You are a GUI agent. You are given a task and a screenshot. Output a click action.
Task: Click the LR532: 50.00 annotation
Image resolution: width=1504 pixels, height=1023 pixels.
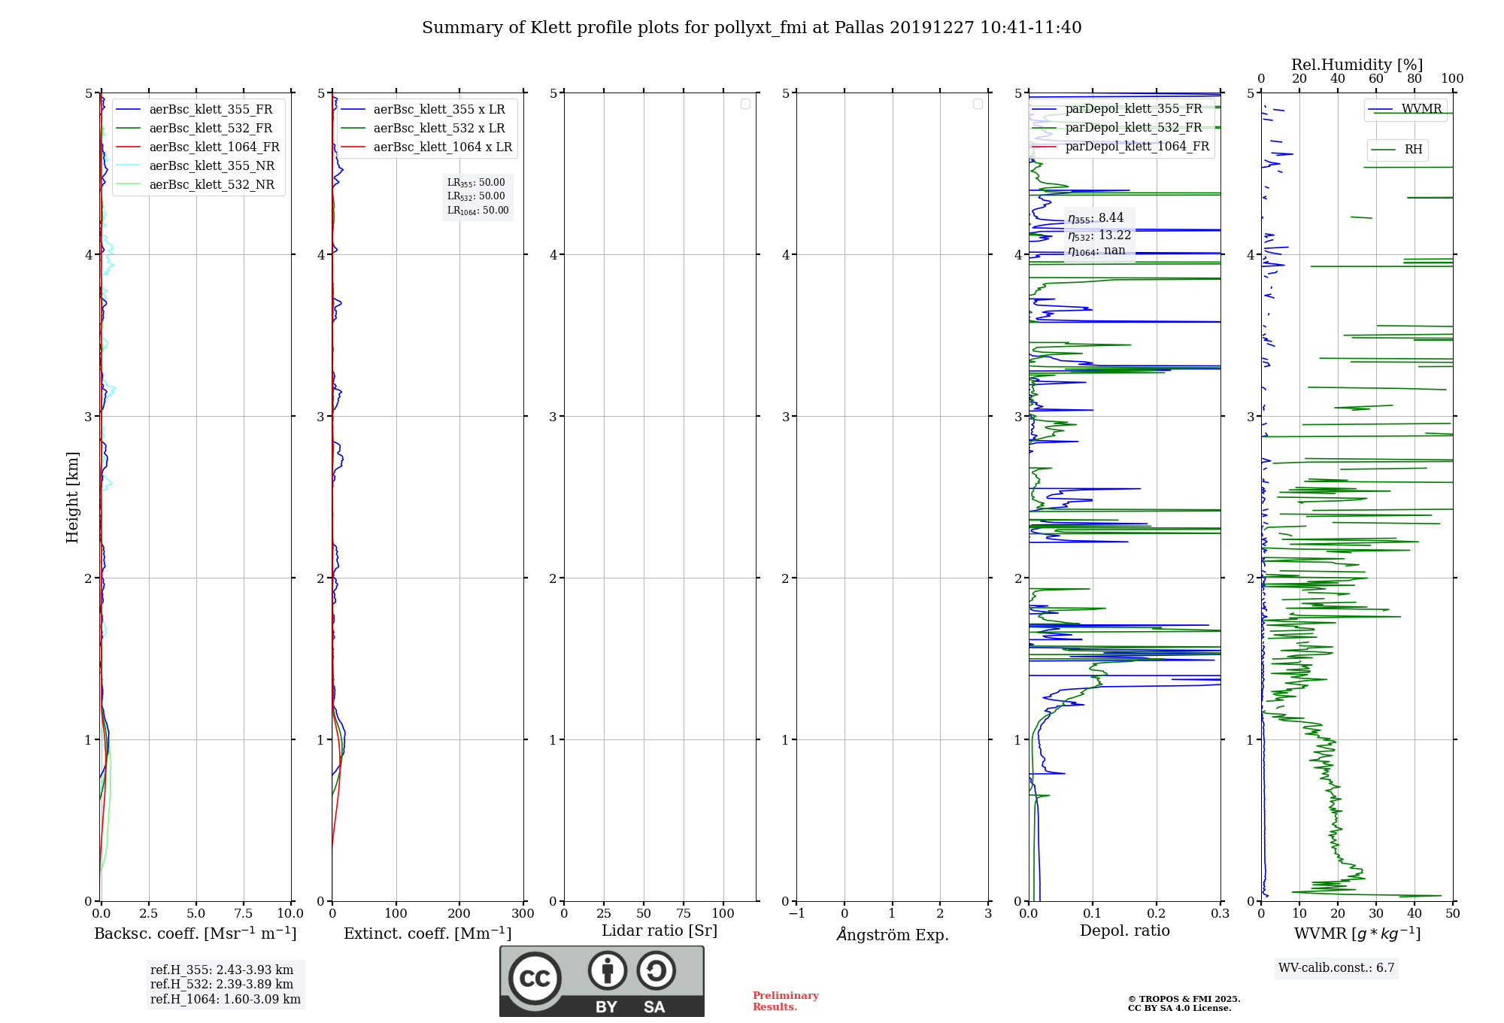[476, 196]
